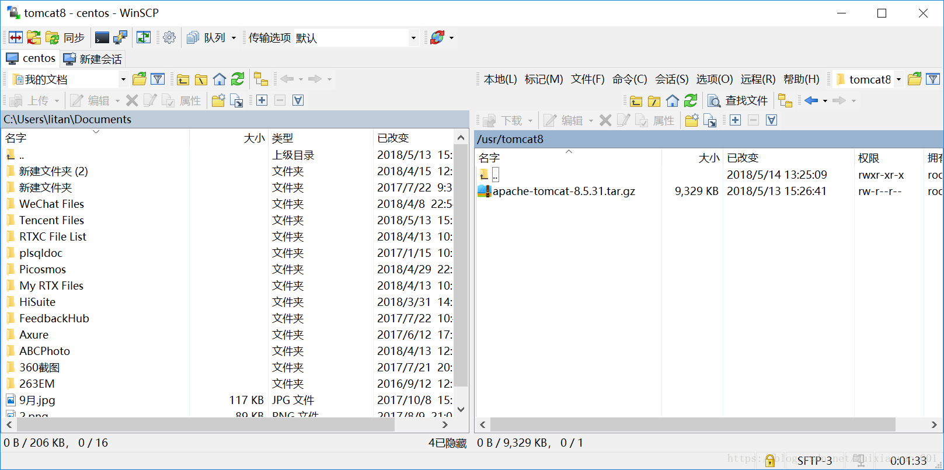Refresh the local panel
The image size is (944, 470).
click(238, 79)
